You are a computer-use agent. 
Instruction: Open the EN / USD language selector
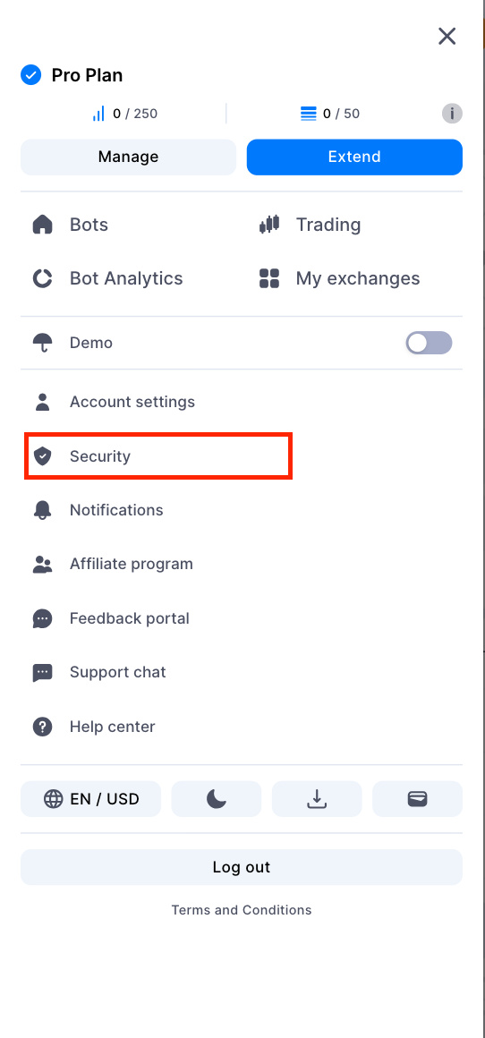coord(90,799)
